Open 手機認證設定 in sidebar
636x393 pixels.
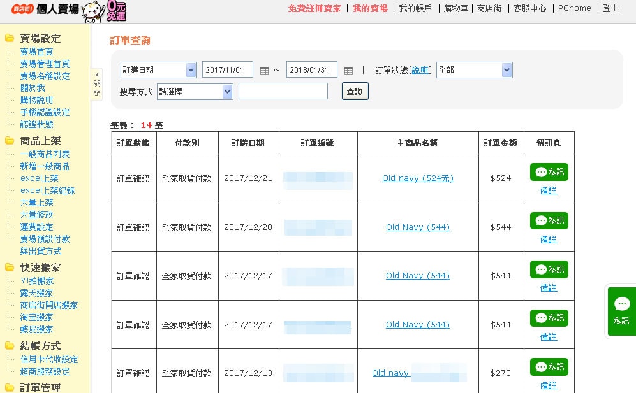click(45, 113)
